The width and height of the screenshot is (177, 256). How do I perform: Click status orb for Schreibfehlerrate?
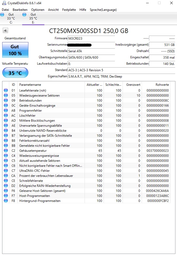click(6, 181)
